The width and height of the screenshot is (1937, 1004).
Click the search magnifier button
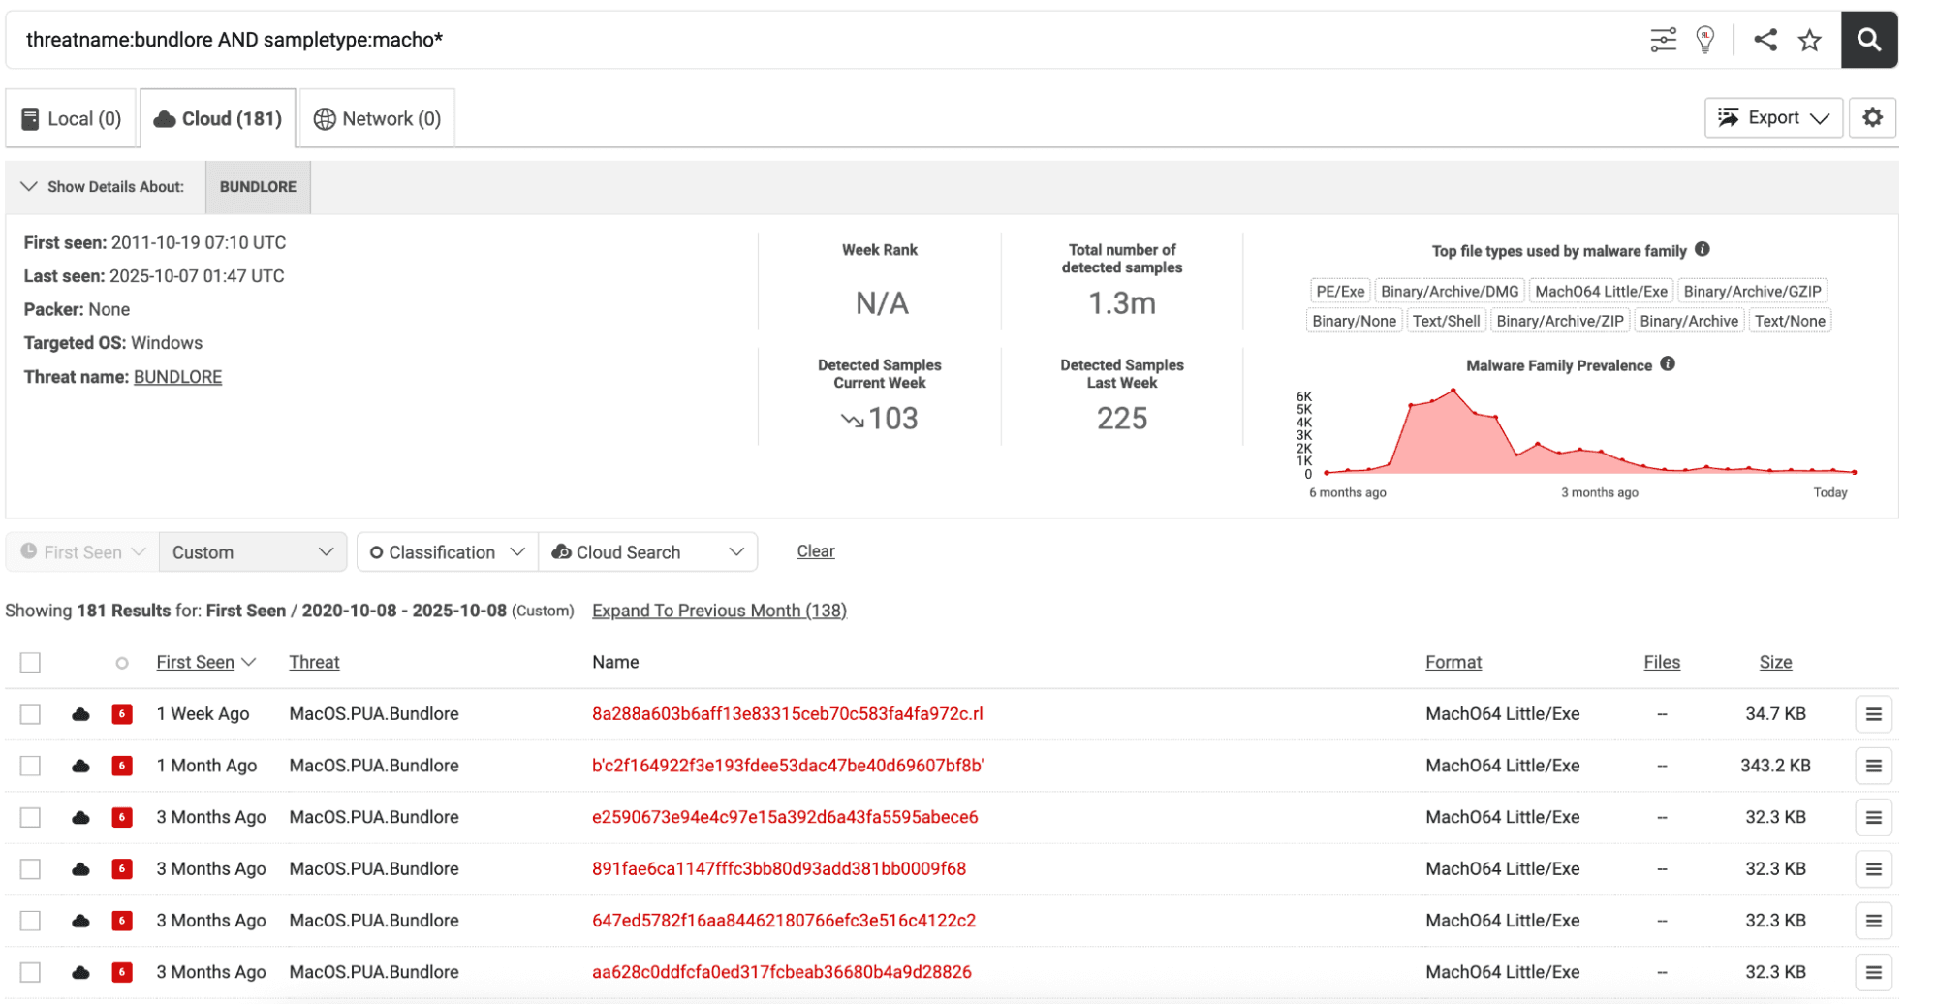1870,39
